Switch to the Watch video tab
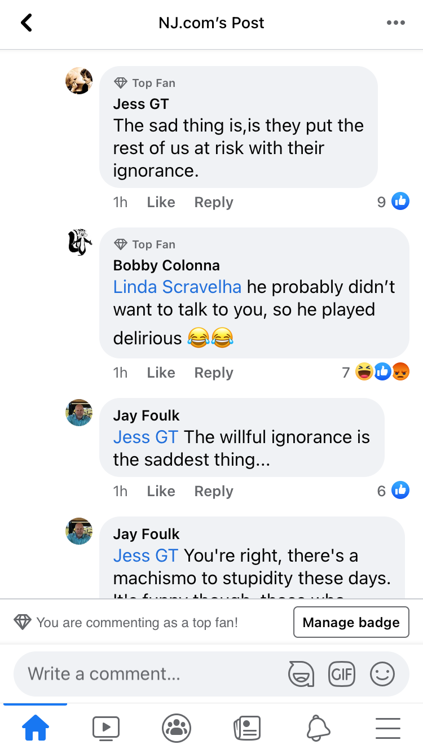423x753 pixels. (x=106, y=728)
